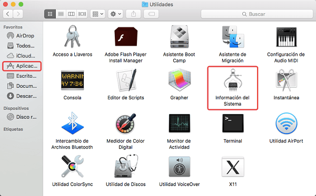Viewport: 316px width, 196px height.
Task: Open iCloud Drive in sidebar
Action: point(22,56)
